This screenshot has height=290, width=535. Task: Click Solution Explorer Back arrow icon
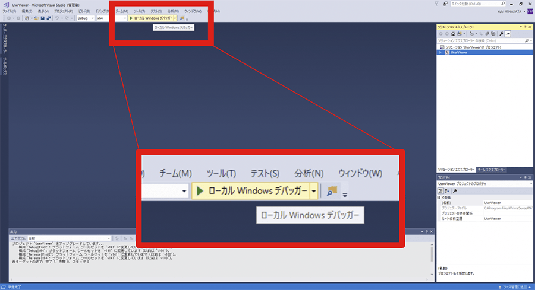point(441,34)
